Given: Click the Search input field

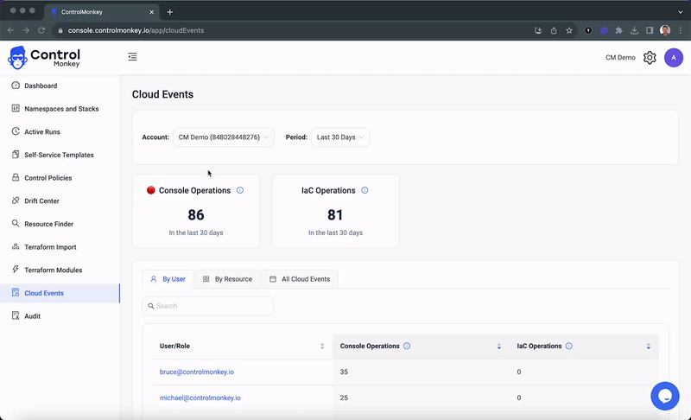Looking at the screenshot, I should (x=208, y=306).
